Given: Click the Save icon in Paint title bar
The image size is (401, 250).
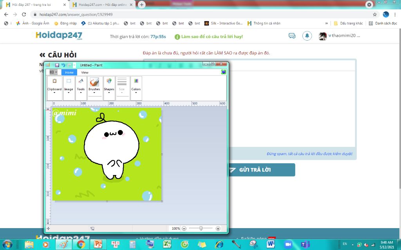Looking at the screenshot, I should tap(57, 65).
